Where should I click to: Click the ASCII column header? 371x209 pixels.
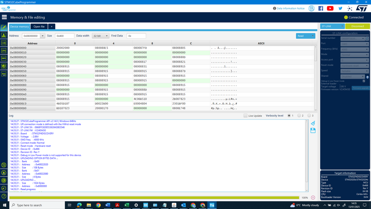tap(261, 44)
